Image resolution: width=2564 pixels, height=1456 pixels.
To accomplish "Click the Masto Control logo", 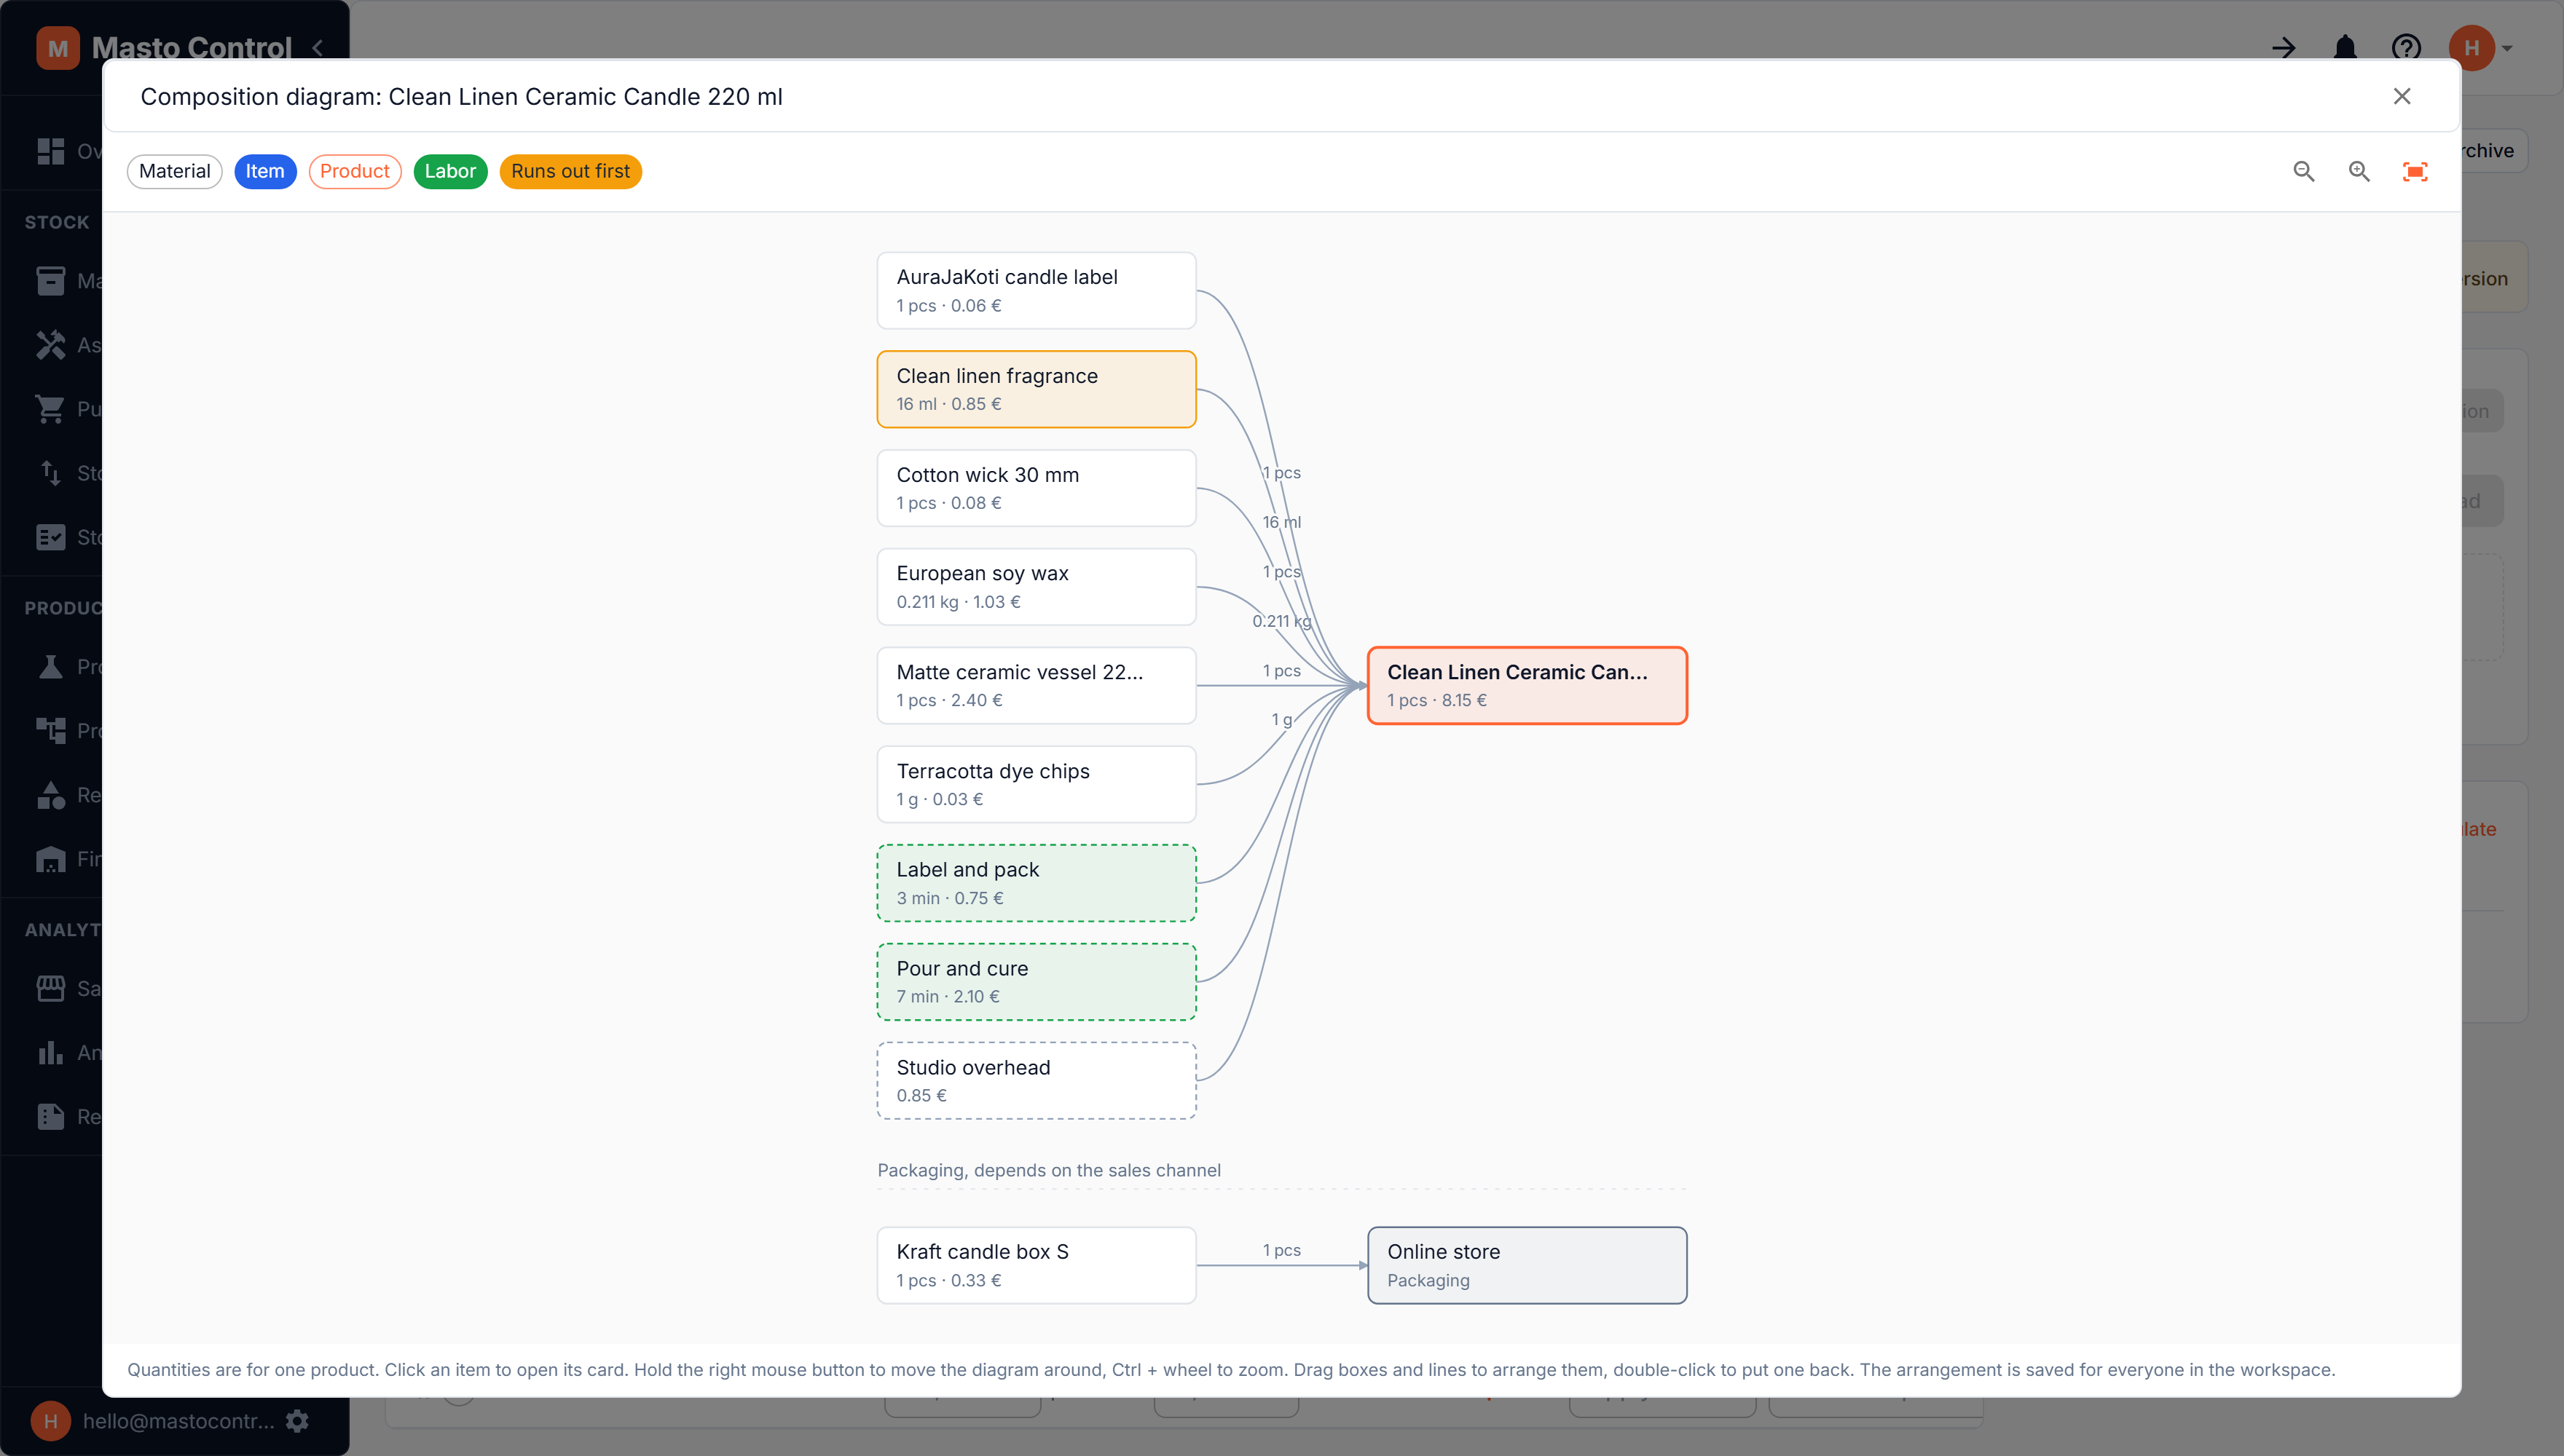I will click(58, 48).
